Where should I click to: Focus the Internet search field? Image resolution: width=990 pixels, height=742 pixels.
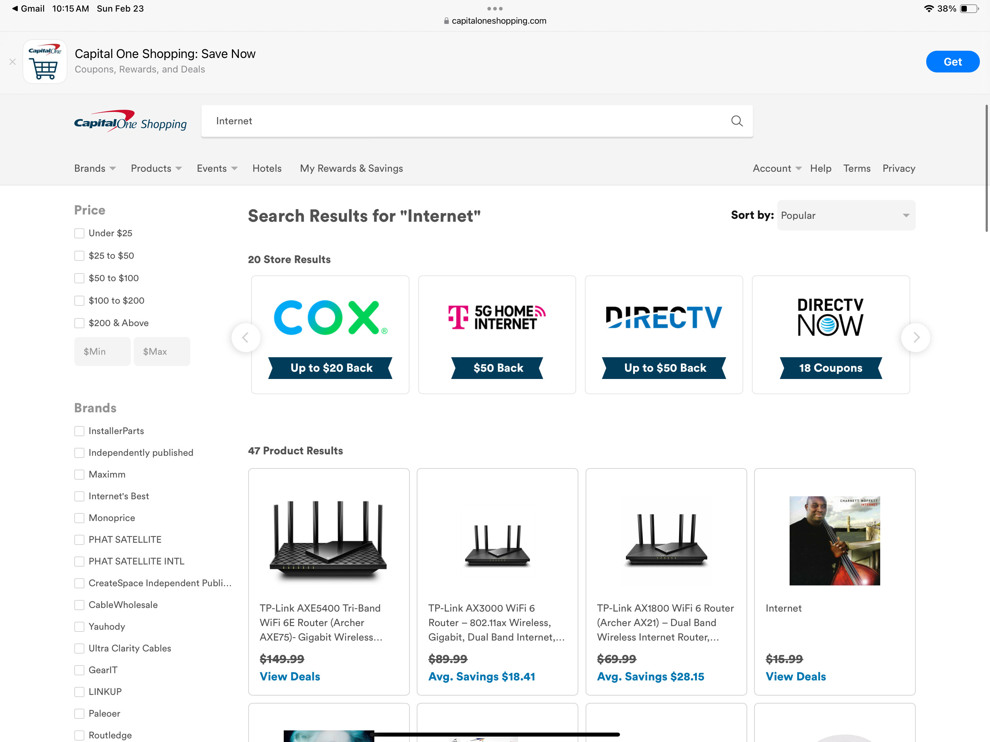coord(477,121)
